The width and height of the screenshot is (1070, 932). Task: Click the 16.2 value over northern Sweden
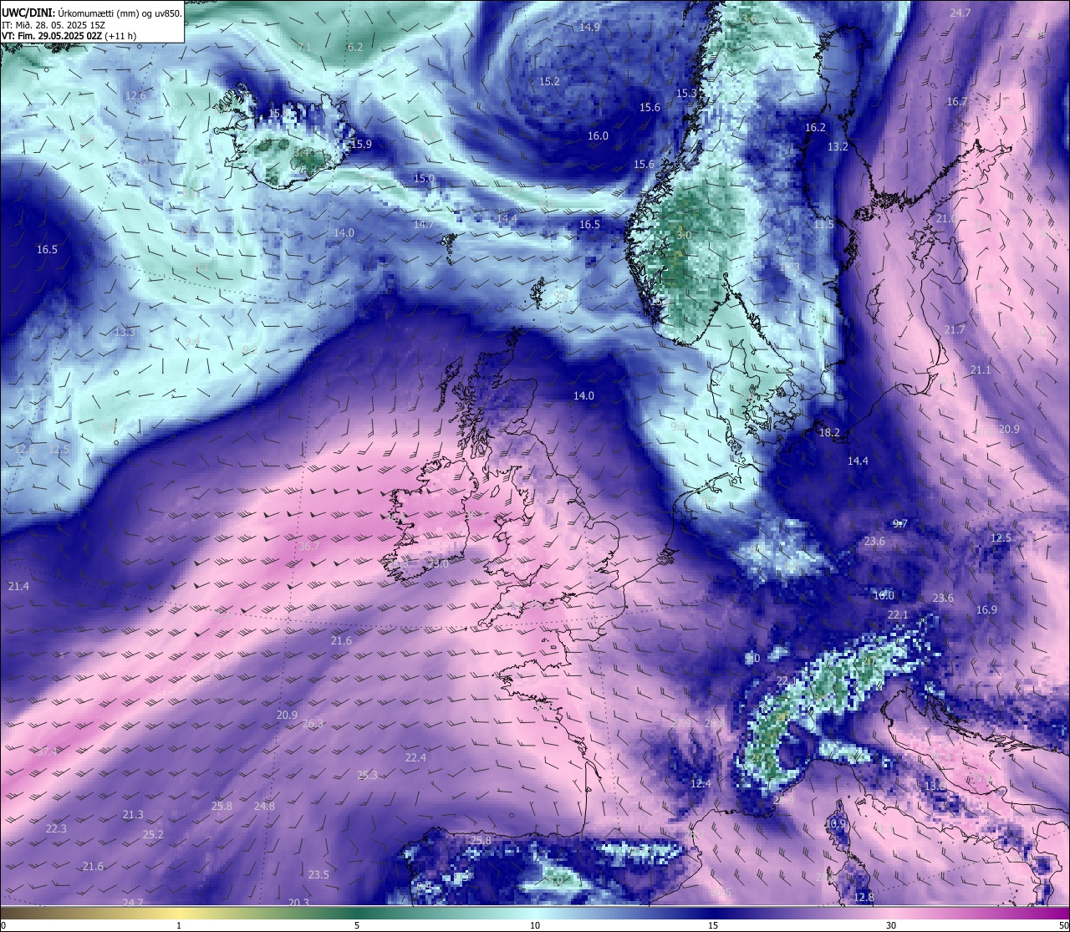pyautogui.click(x=815, y=128)
